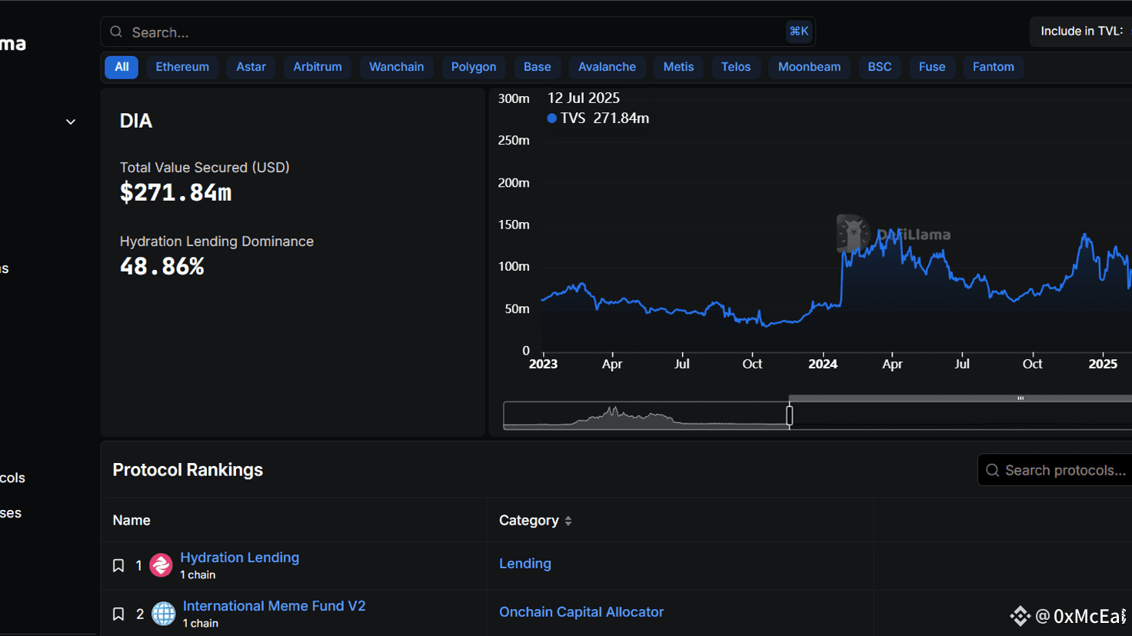Open the Hydration Lending protocol page
Viewport: 1132px width, 636px height.
point(239,558)
